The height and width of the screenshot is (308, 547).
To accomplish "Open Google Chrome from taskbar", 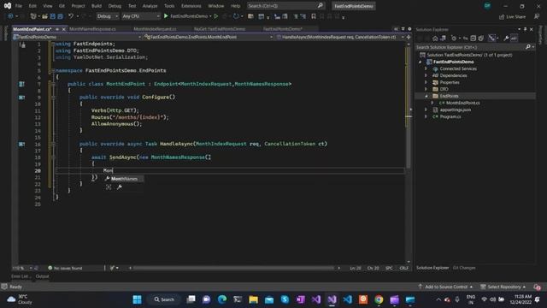I will pyautogui.click(x=379, y=299).
